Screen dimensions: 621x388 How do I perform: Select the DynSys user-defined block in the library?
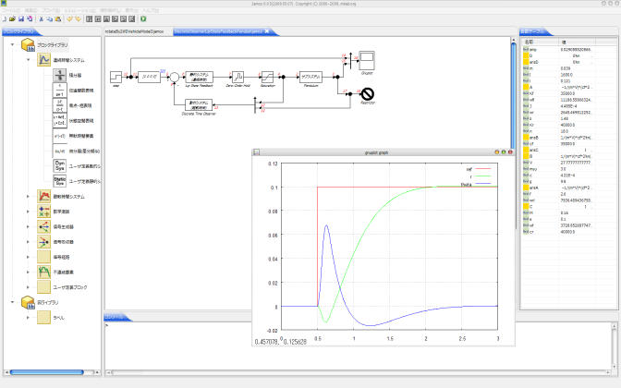[x=61, y=165]
